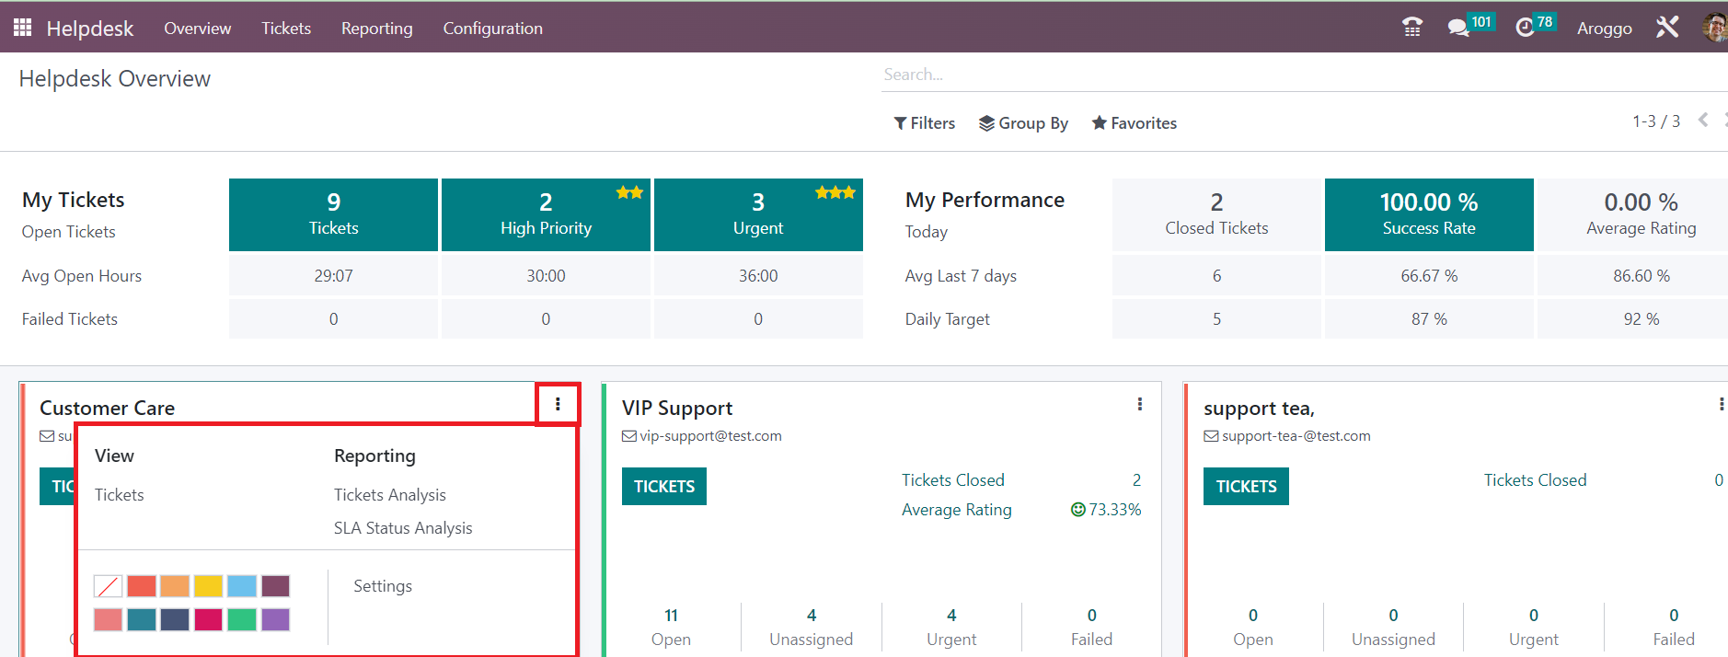Click VIP Support TICKETS button
Screen dimensions: 1728x657
(x=663, y=487)
